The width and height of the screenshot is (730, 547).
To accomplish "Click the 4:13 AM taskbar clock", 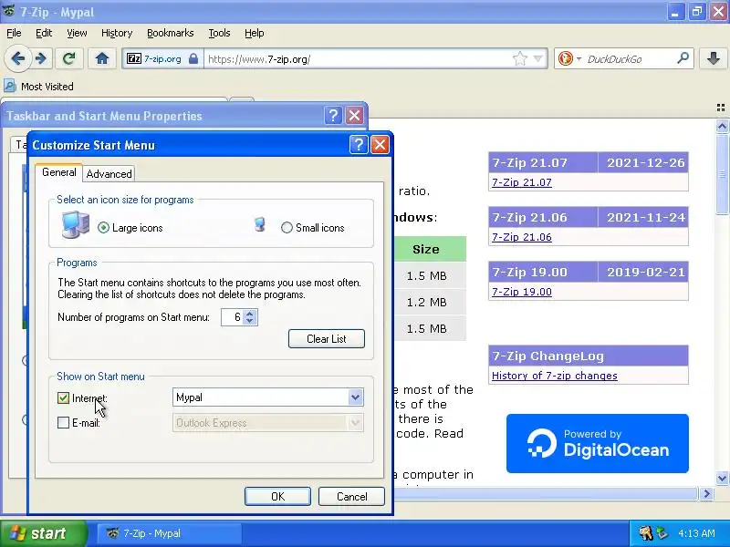I will click(696, 533).
